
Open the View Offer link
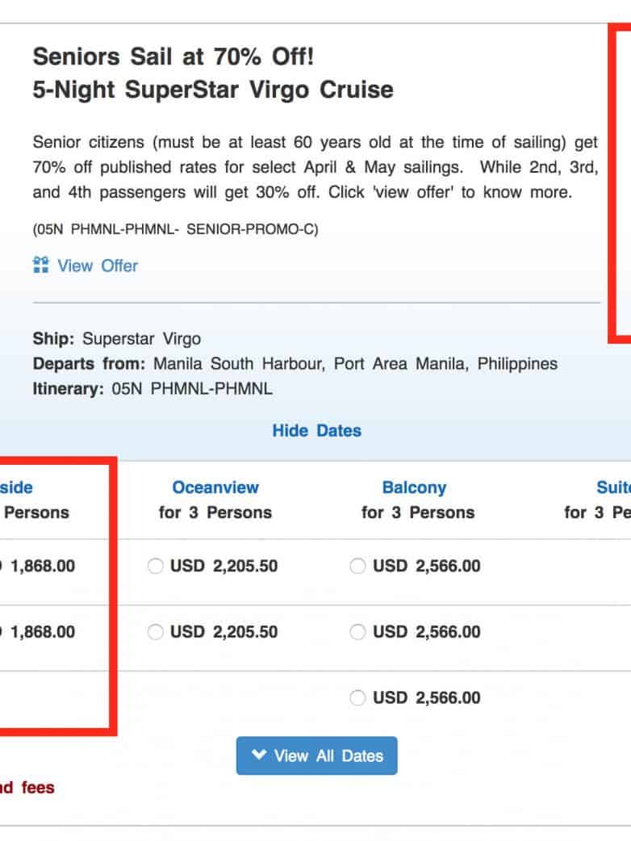coord(98,266)
